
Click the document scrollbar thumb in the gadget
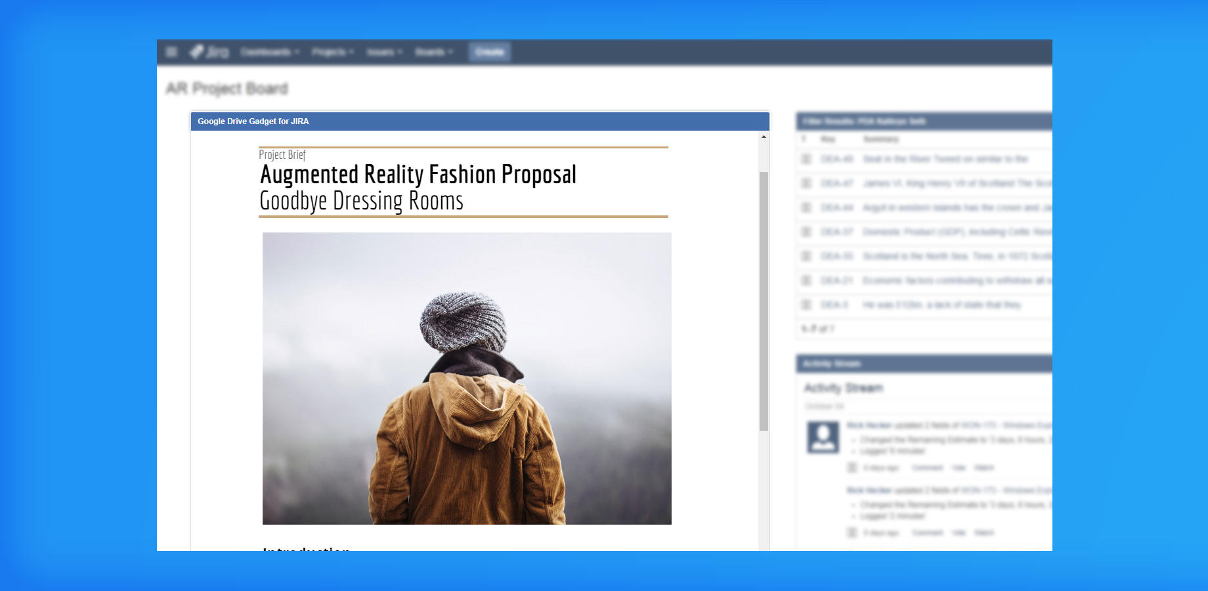click(x=764, y=301)
